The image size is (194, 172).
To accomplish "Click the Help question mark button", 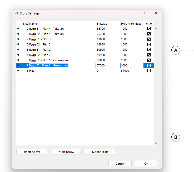I will coord(144,13).
